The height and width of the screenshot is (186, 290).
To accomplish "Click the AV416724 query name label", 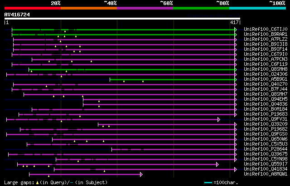I will pos(17,15).
